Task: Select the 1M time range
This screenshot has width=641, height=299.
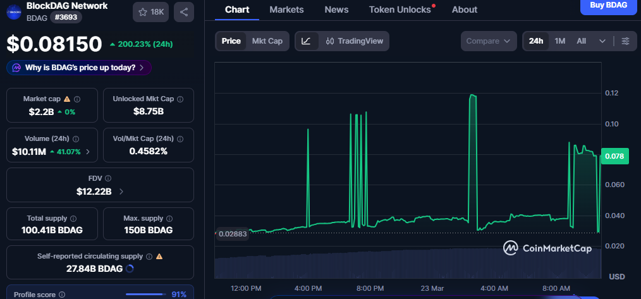Action: (559, 41)
